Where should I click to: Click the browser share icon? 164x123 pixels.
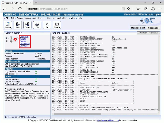(x=153, y=9)
